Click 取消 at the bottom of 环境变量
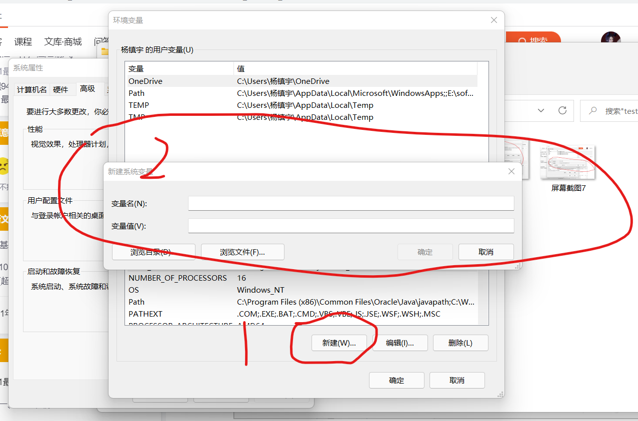638x421 pixels. pyautogui.click(x=457, y=380)
